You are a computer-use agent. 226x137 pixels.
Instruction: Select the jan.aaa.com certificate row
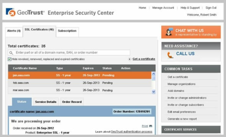click(80, 75)
